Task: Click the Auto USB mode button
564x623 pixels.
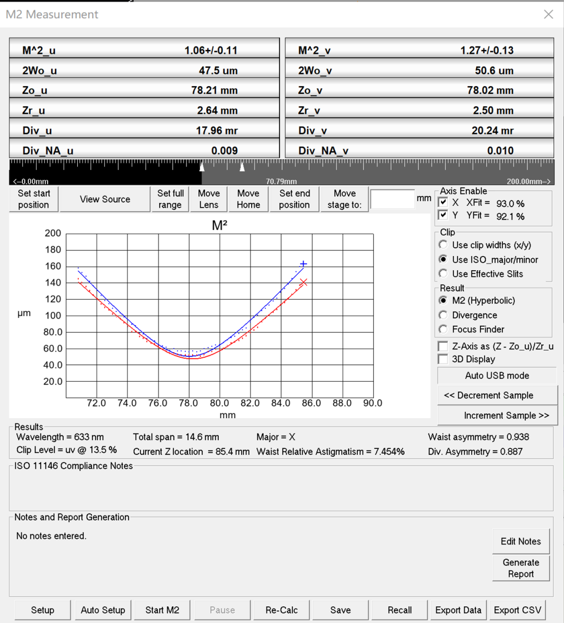Action: point(497,375)
